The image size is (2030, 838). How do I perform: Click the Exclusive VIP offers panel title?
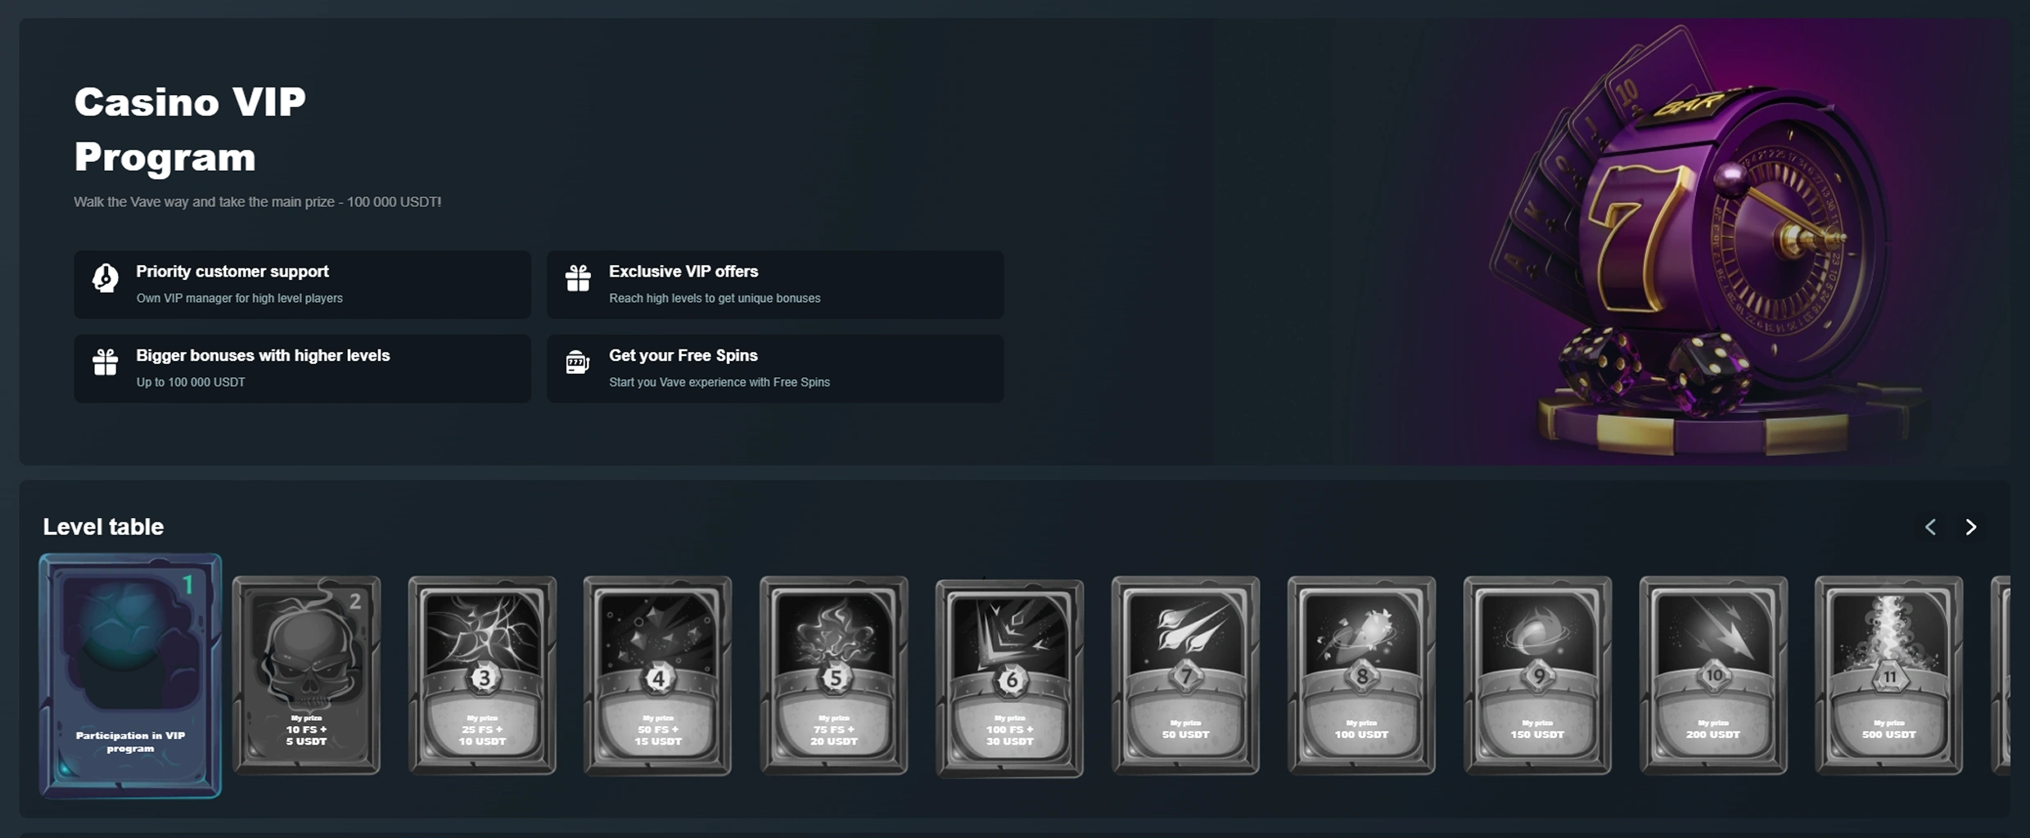coord(683,272)
